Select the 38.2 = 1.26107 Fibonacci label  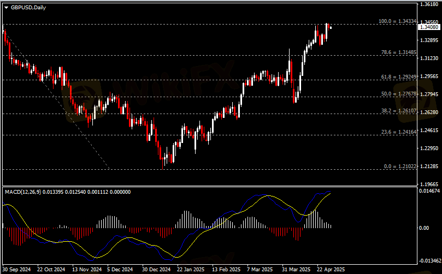399,111
